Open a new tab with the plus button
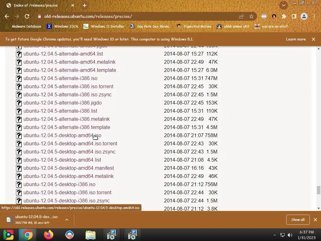Image resolution: width=321 pixels, height=241 pixels. [85, 5]
